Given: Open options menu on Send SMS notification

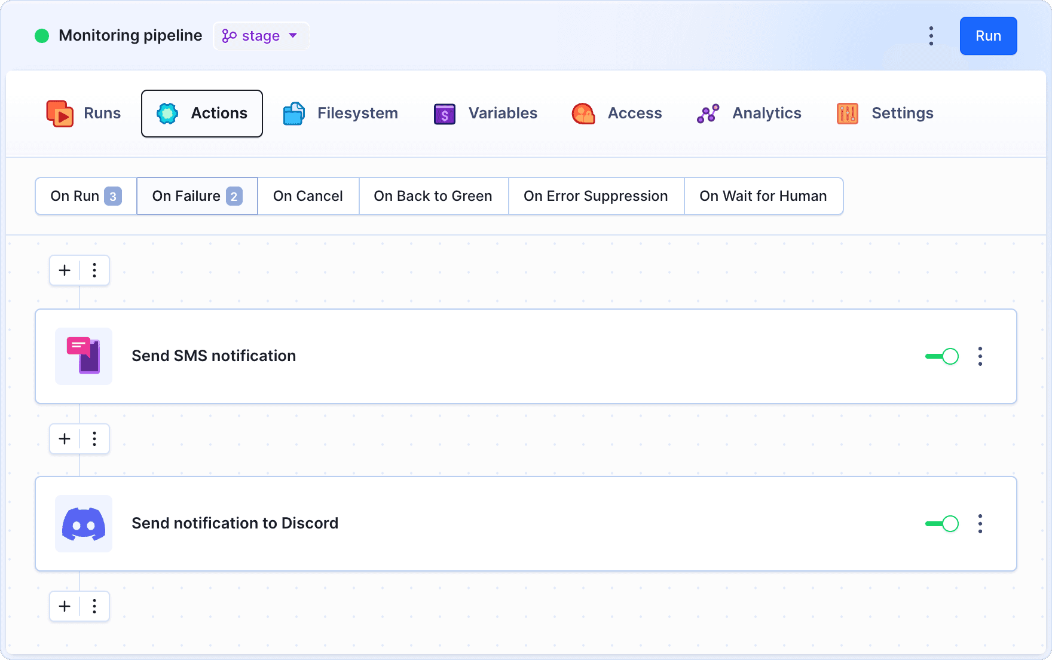Looking at the screenshot, I should pos(980,356).
